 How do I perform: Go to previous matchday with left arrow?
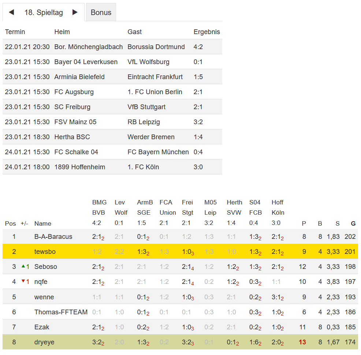click(x=11, y=12)
